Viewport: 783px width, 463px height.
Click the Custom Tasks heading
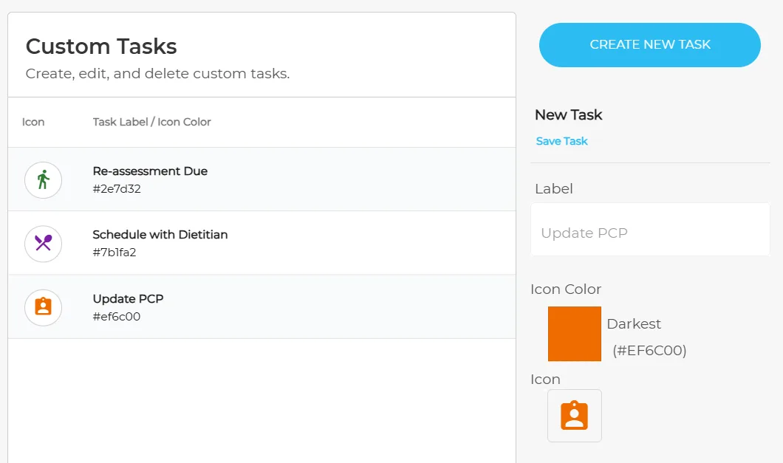point(101,47)
